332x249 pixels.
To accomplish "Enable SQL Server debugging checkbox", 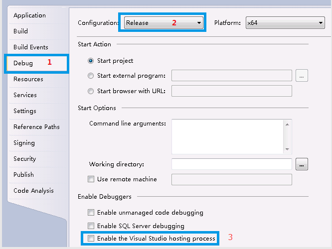I will [91, 226].
